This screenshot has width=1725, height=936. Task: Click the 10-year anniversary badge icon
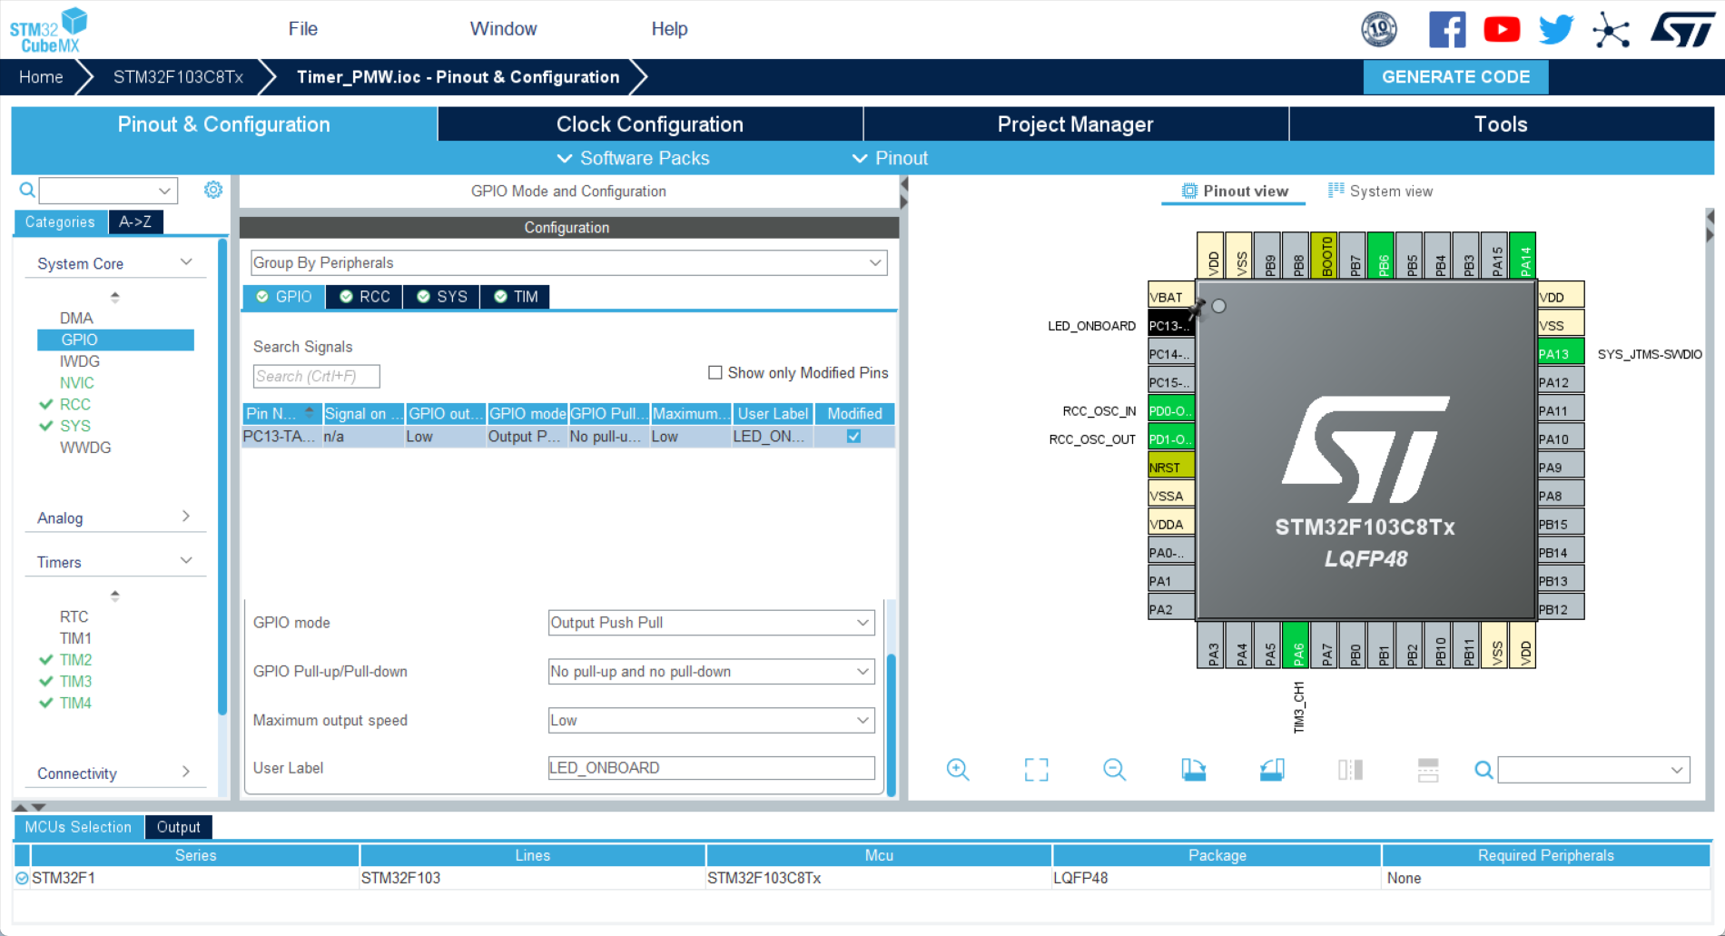coord(1379,30)
